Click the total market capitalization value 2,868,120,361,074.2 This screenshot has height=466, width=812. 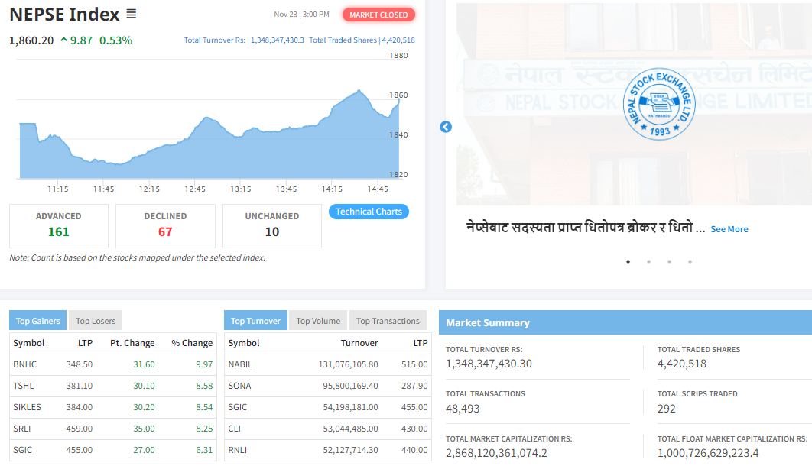(497, 453)
